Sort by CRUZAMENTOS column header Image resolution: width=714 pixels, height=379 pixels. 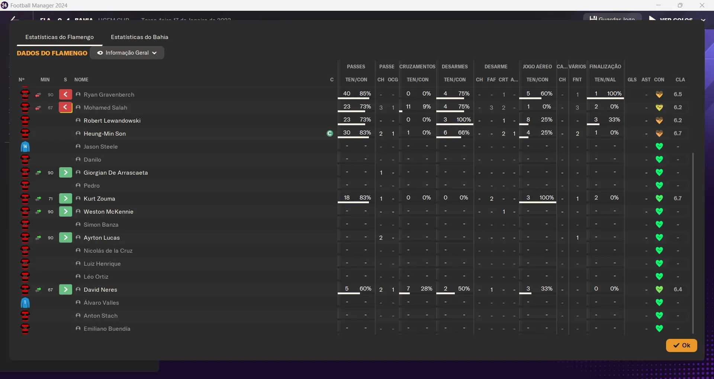point(417,67)
